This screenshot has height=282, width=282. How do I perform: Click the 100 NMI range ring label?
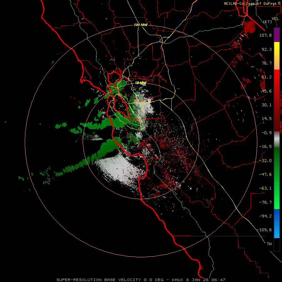(x=141, y=25)
